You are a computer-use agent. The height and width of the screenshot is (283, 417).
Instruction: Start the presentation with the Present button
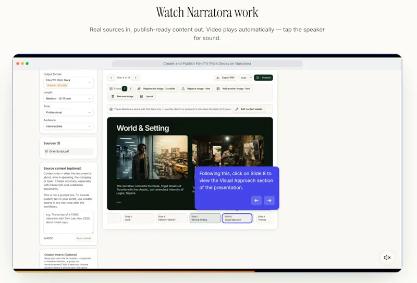click(263, 78)
